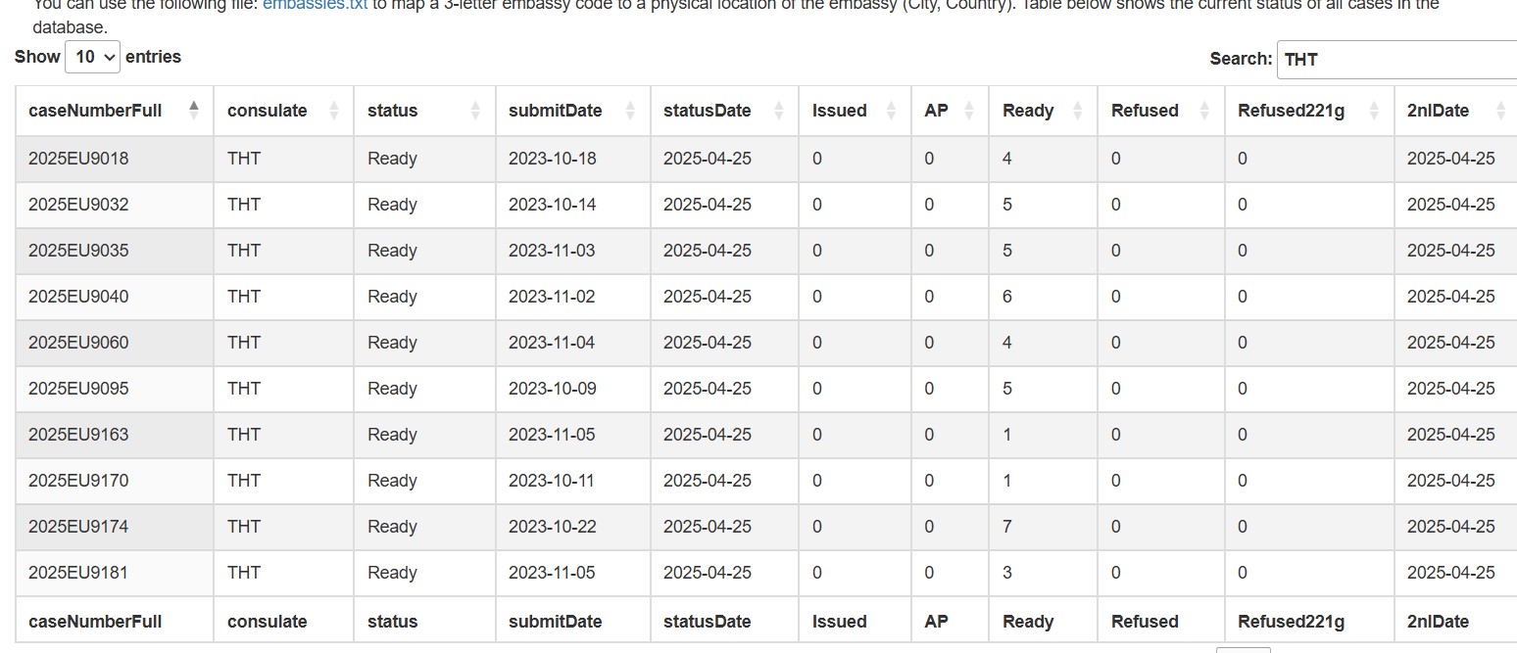Click sort arrows on consulate column
Image resolution: width=1517 pixels, height=653 pixels.
point(334,111)
